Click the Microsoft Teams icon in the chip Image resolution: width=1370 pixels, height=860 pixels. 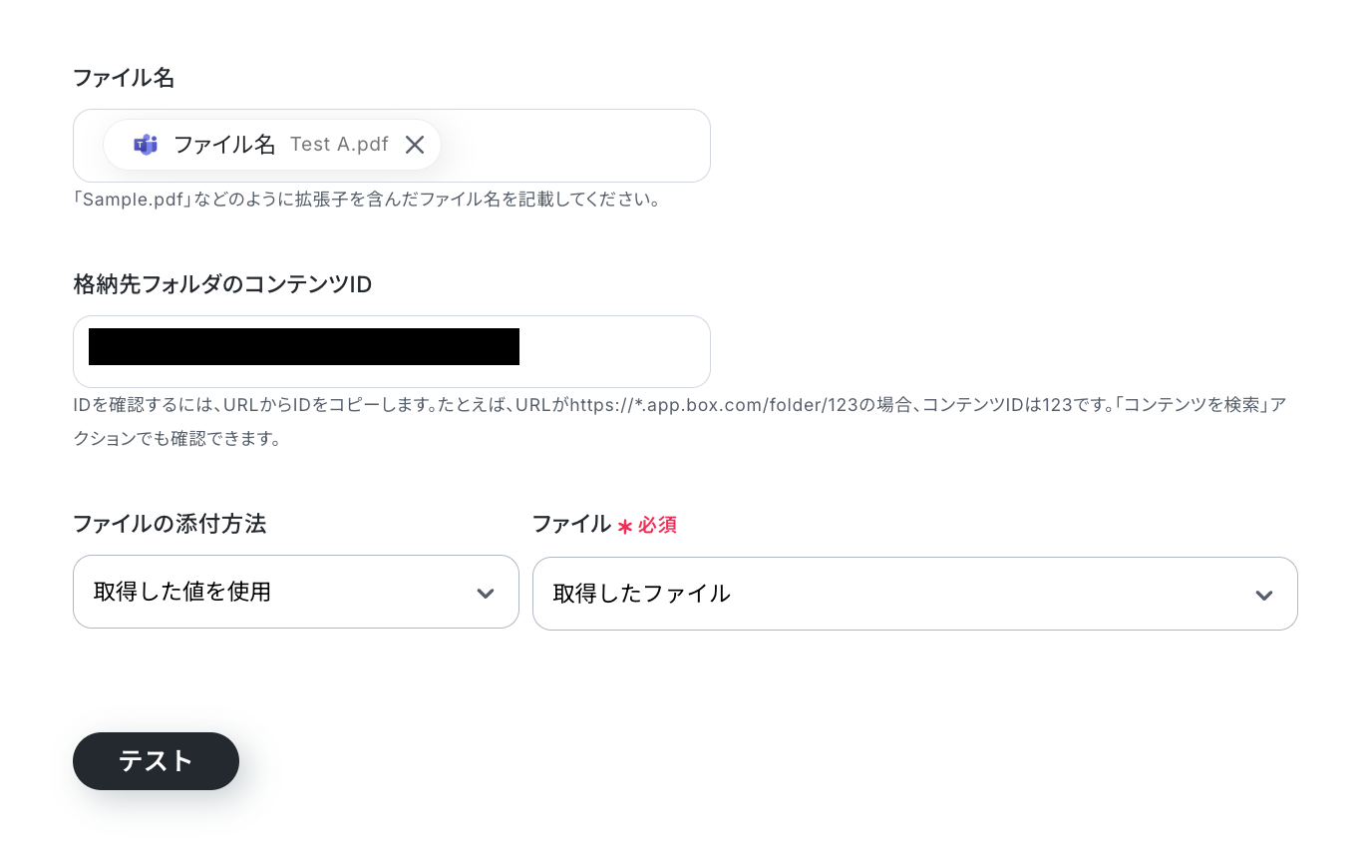pos(146,145)
